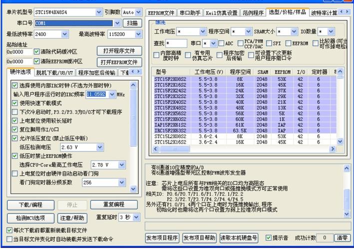Open the watchdog divider 256 dropdown
354x250 pixels.
122,182
